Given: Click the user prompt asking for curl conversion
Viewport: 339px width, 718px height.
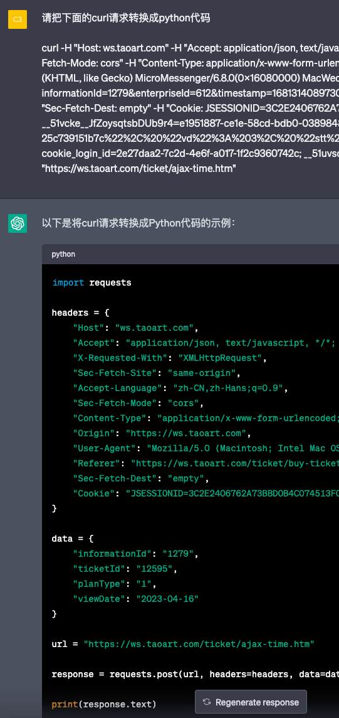Looking at the screenshot, I should point(126,18).
